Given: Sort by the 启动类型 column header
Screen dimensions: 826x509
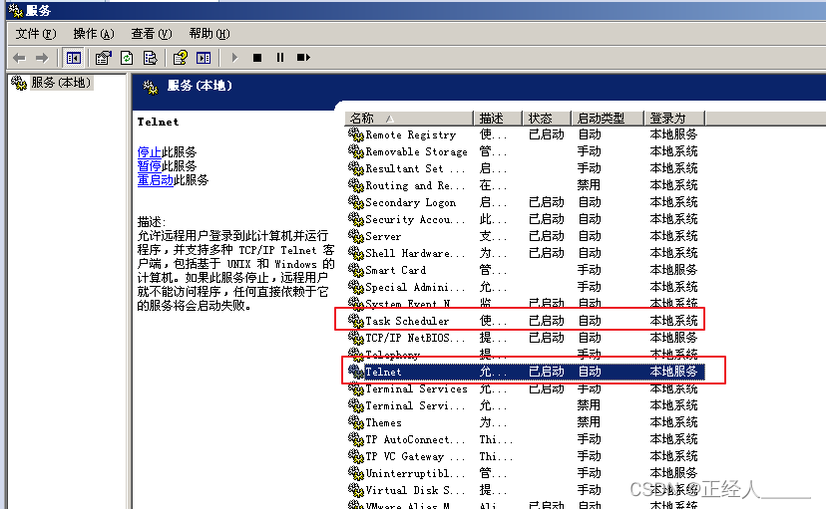Looking at the screenshot, I should pyautogui.click(x=608, y=119).
